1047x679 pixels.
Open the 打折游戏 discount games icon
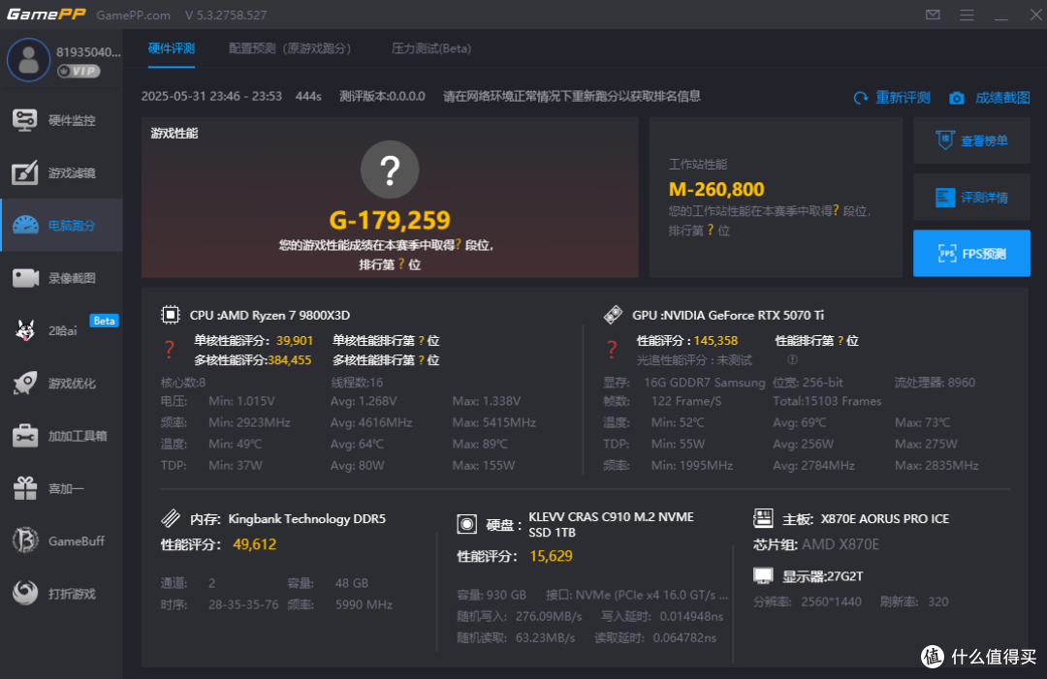click(x=25, y=593)
